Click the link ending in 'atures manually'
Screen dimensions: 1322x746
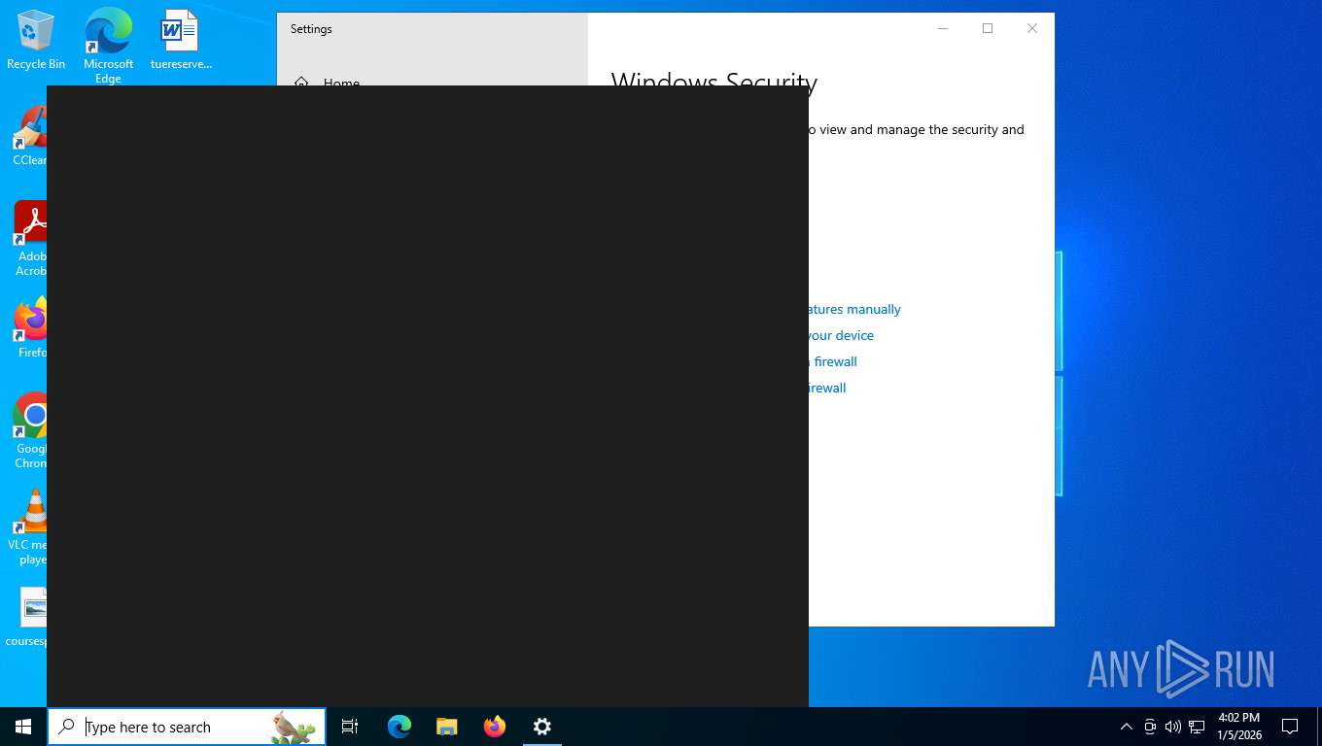tap(855, 309)
